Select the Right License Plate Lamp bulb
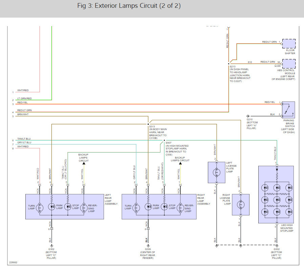The height and width of the screenshot is (269, 304). 241,205
